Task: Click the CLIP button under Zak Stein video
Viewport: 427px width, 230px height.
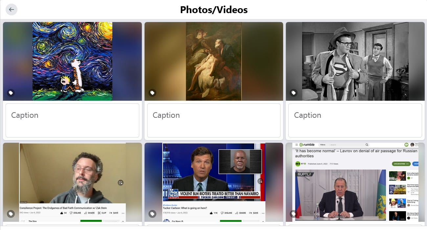Action: tap(102, 213)
